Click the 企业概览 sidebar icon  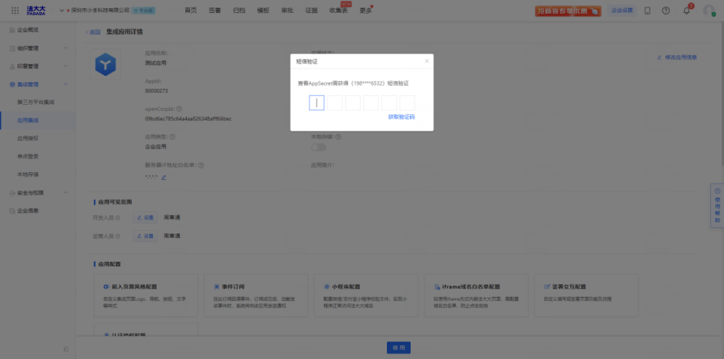[x=12, y=30]
